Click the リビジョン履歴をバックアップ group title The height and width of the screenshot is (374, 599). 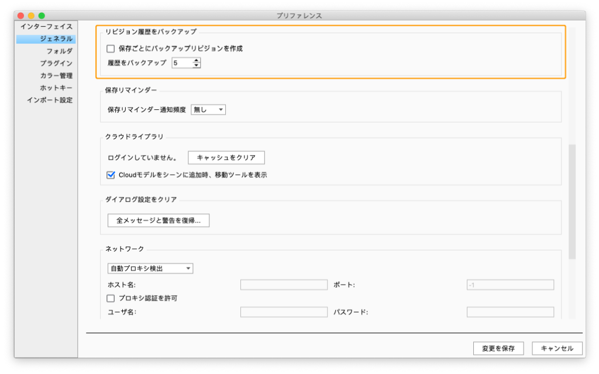151,32
